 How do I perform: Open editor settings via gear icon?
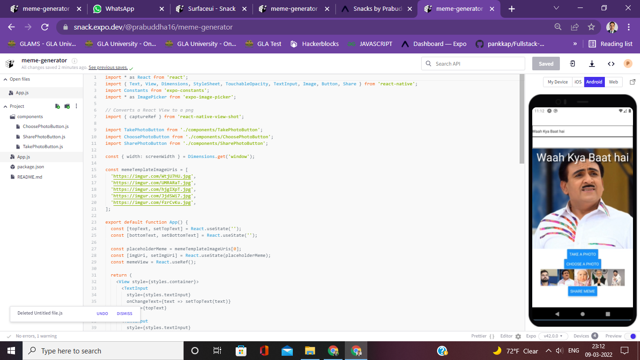518,336
